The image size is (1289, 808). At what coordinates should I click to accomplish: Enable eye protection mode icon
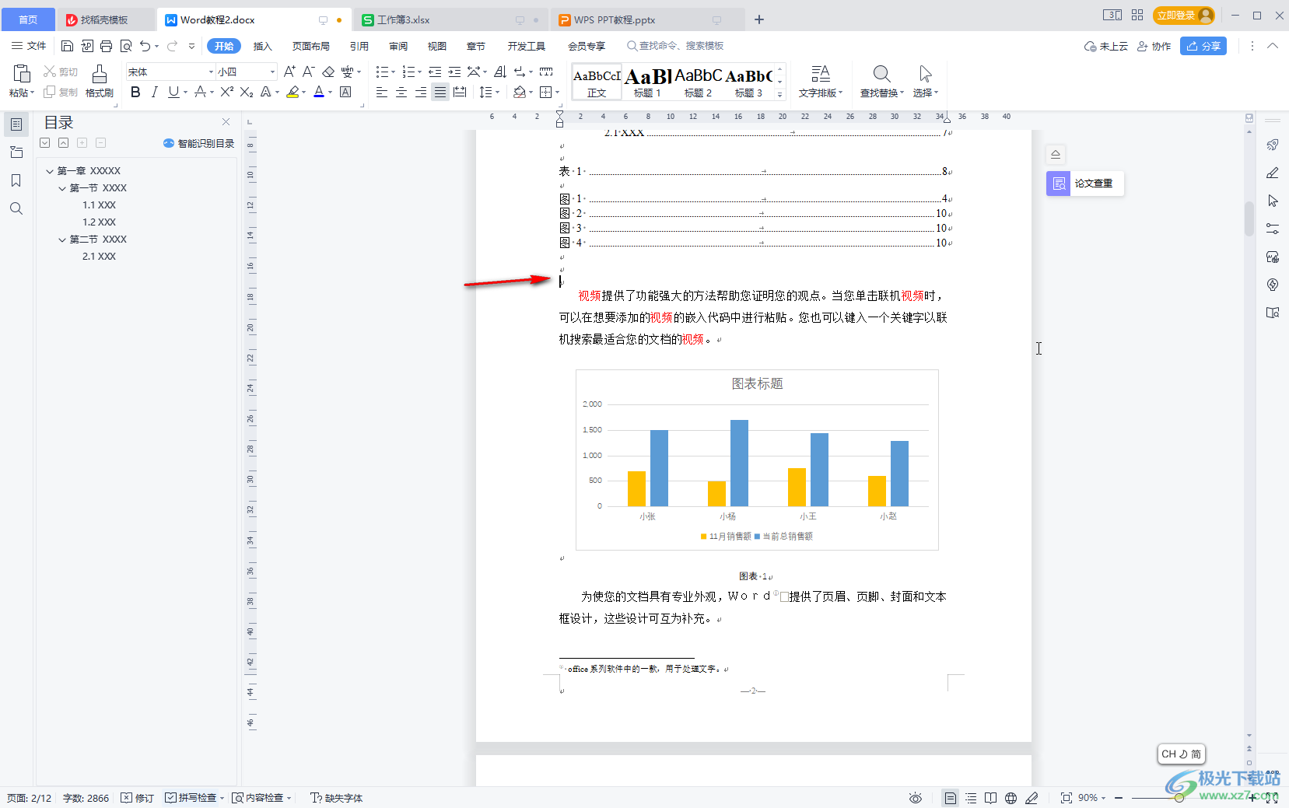click(x=916, y=798)
